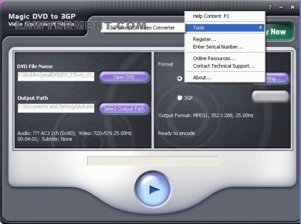Expand the Tools submenu arrow
This screenshot has height=224, width=301.
260,28
